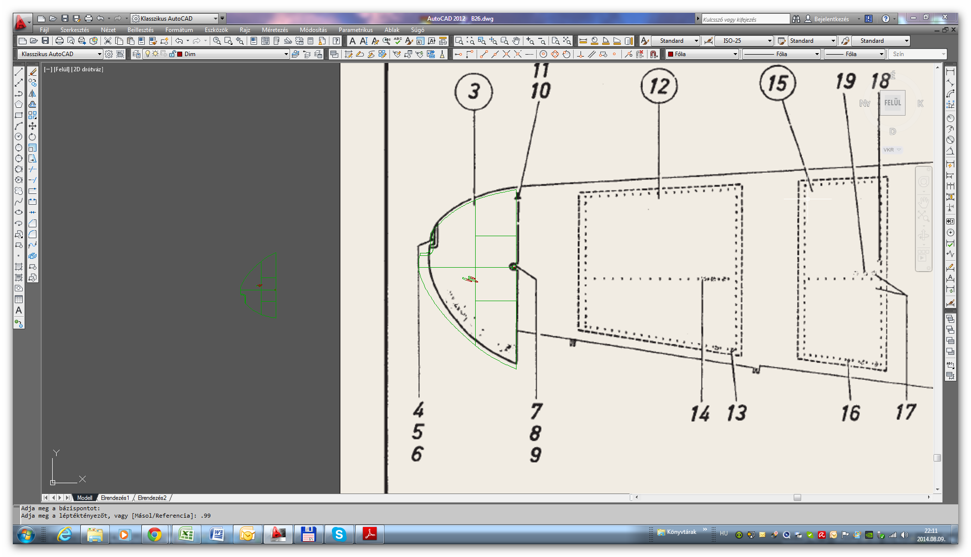This screenshot has width=971, height=557.
Task: Click the Pan hand icon
Action: [516, 41]
